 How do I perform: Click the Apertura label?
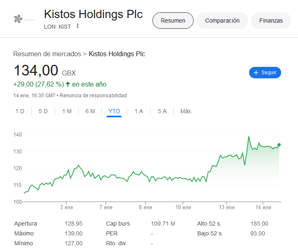25,224
